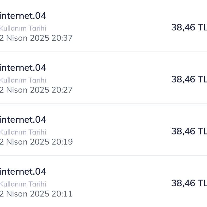Image resolution: width=207 pixels, height=207 pixels.
Task: Click the Kullanım Tarihi label above the 20:37 date
Action: pos(23,28)
